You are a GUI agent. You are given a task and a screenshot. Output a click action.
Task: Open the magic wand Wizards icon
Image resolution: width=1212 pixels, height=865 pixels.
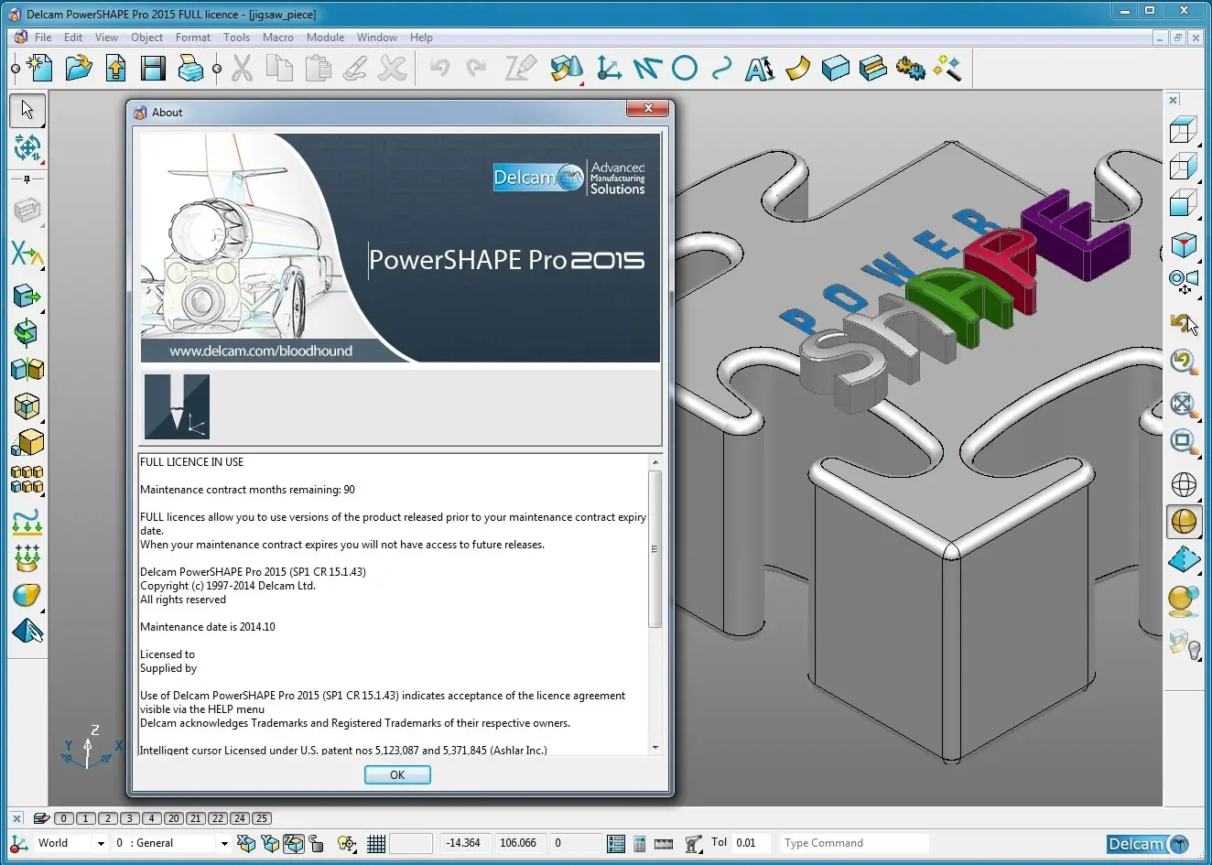pos(948,69)
